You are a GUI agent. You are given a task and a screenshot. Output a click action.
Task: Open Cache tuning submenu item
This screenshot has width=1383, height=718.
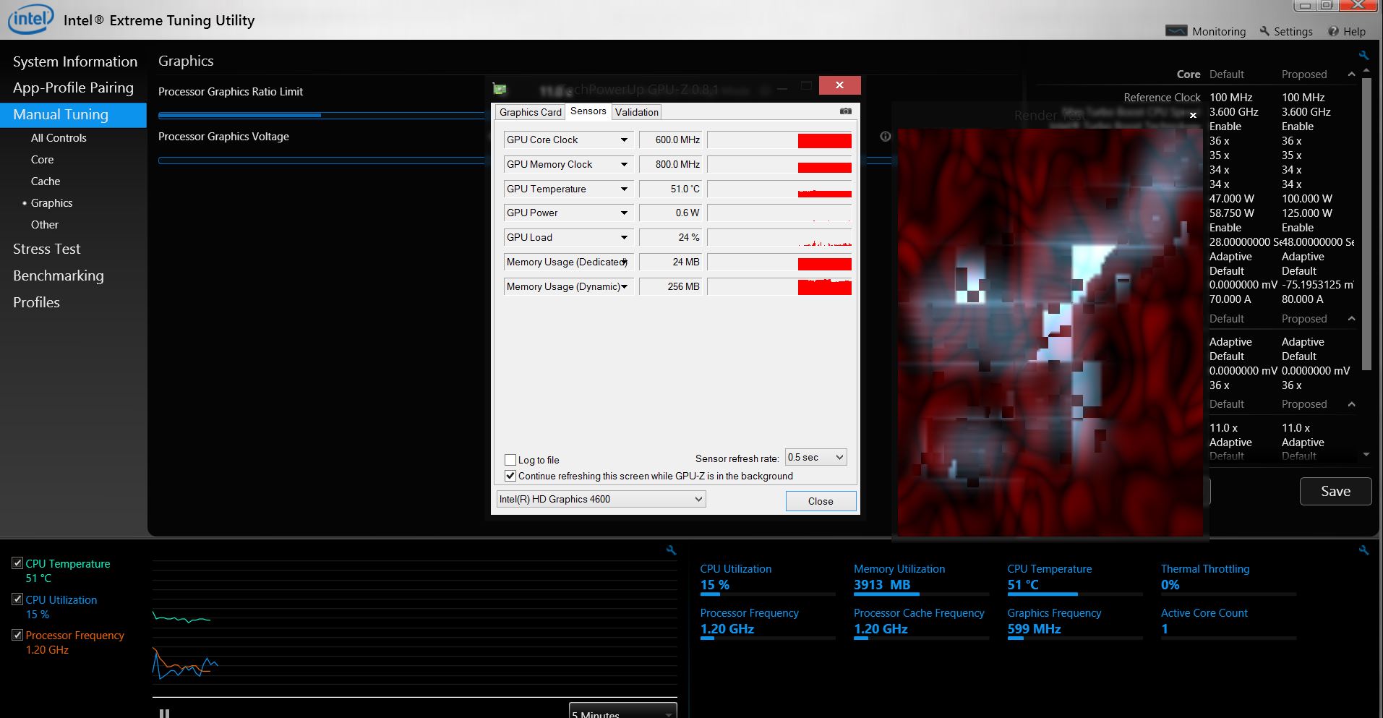(x=46, y=181)
